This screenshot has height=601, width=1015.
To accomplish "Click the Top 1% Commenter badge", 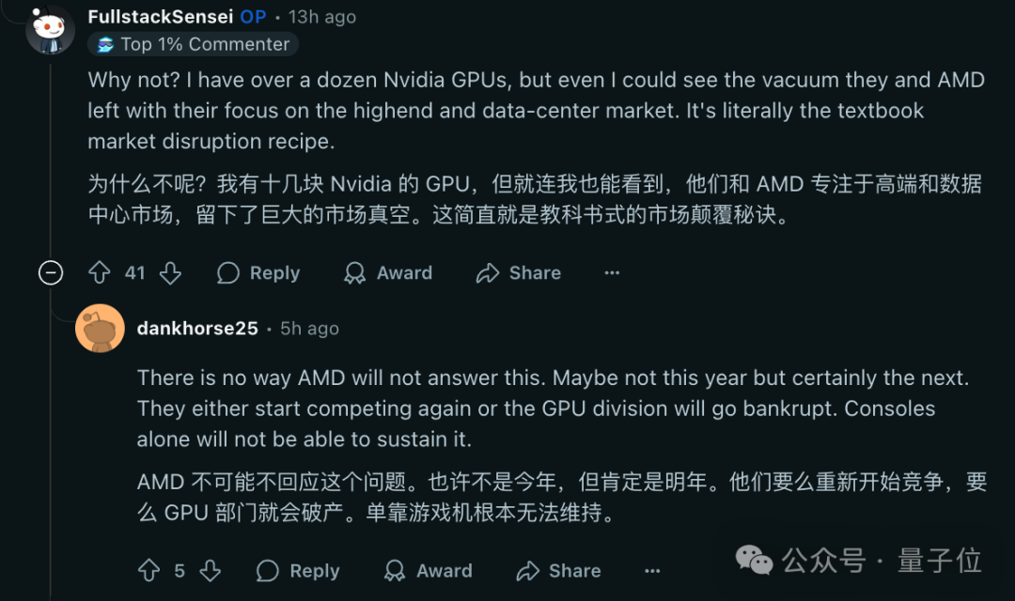I will [193, 44].
